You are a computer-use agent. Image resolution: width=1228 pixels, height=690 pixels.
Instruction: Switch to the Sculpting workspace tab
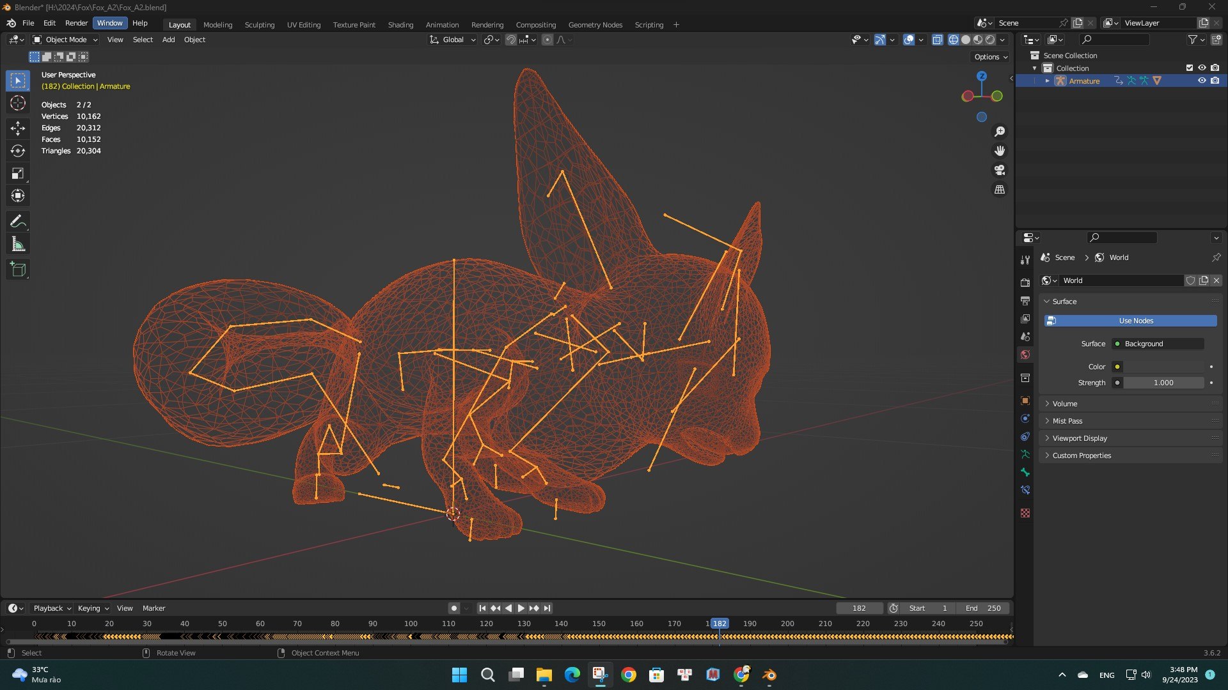pos(259,25)
